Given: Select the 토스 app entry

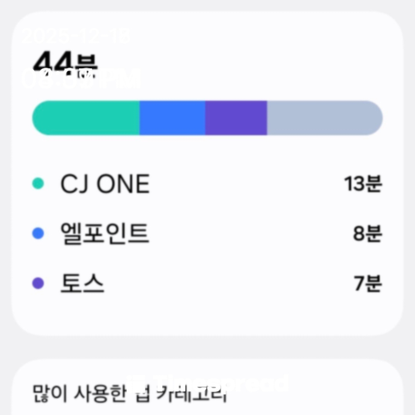Looking at the screenshot, I should point(82,284).
